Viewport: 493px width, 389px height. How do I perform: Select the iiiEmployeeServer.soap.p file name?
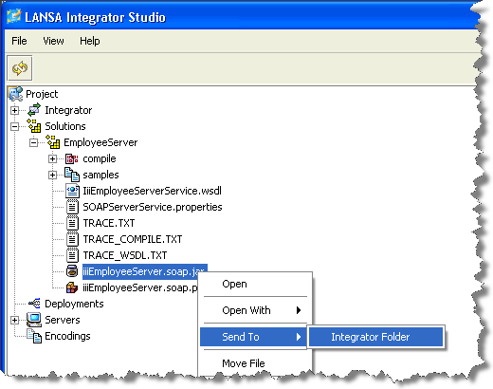(x=140, y=287)
